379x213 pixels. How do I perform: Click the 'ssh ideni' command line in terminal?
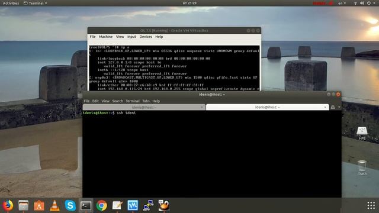[x=109, y=113]
